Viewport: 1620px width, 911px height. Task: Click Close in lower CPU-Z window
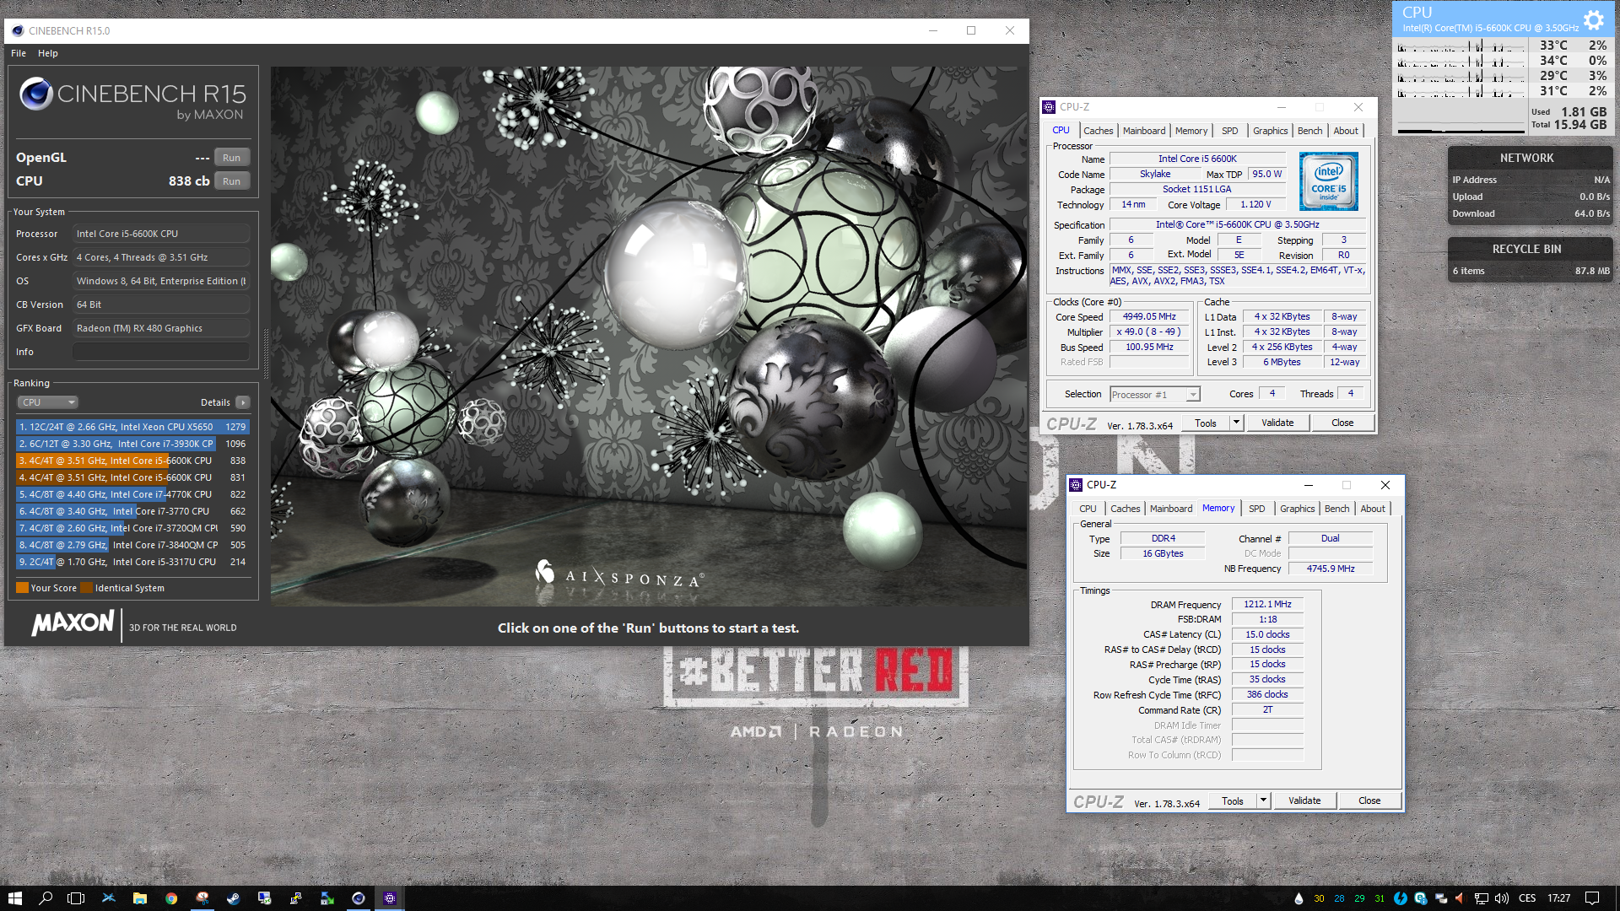coord(1369,801)
